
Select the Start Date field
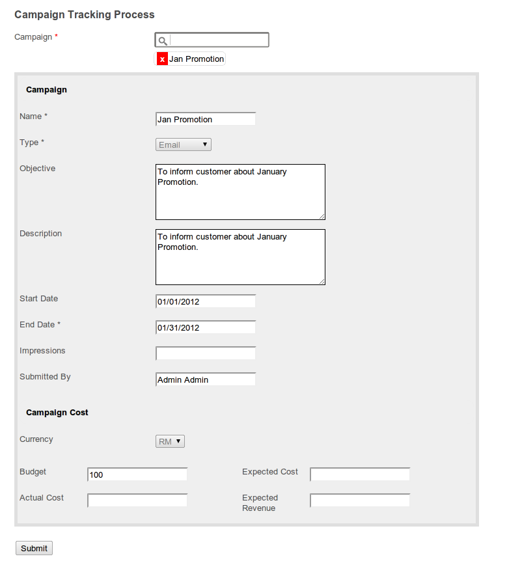tap(206, 301)
